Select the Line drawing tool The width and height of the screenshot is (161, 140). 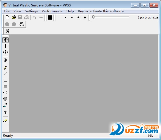coord(5,74)
